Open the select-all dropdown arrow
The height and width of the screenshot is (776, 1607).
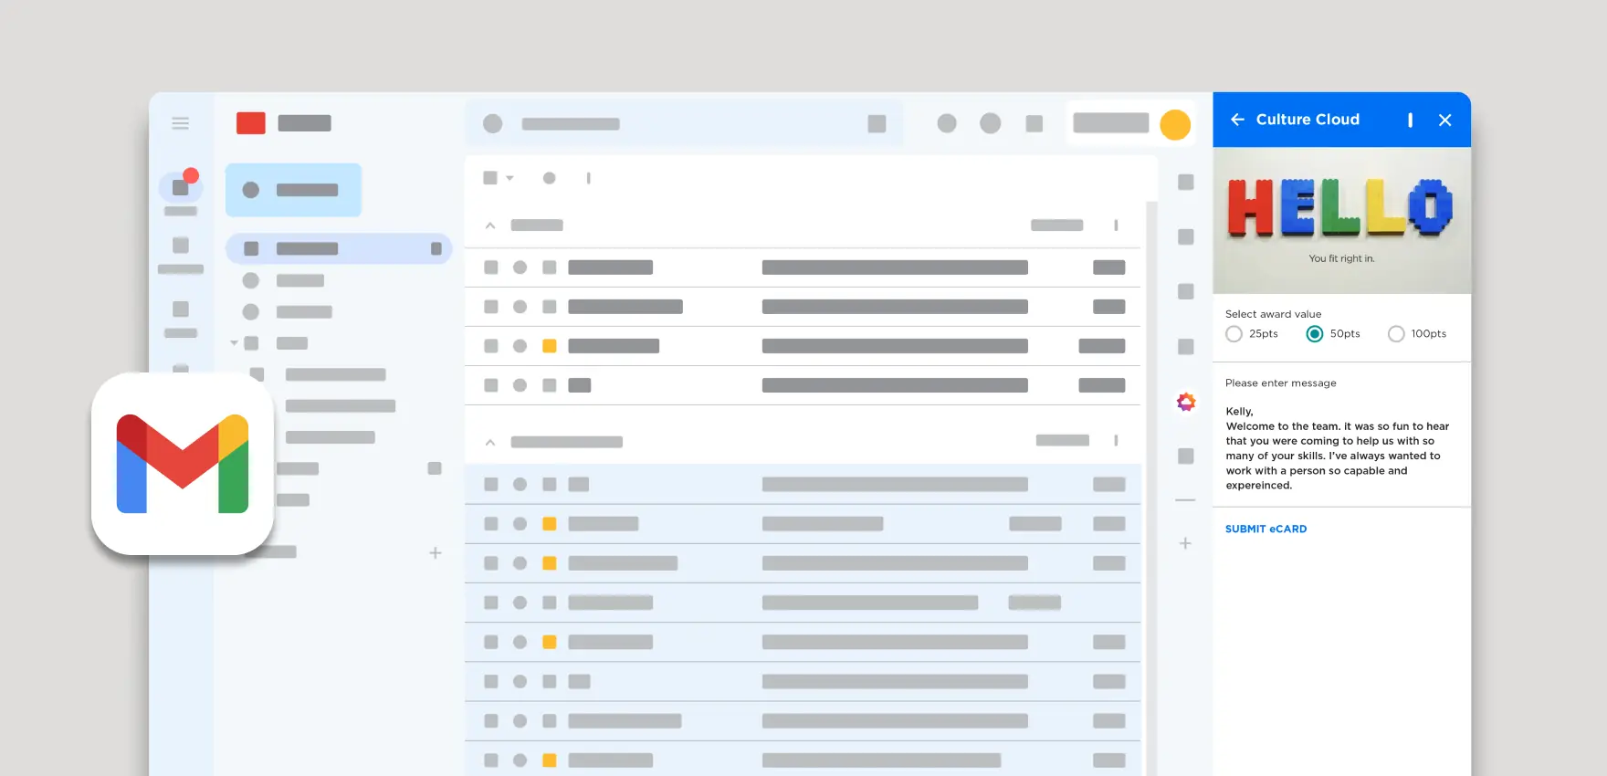pos(509,178)
